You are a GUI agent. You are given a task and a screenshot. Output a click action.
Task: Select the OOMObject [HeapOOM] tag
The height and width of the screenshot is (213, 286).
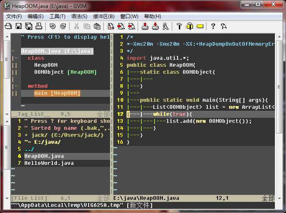(x=65, y=72)
